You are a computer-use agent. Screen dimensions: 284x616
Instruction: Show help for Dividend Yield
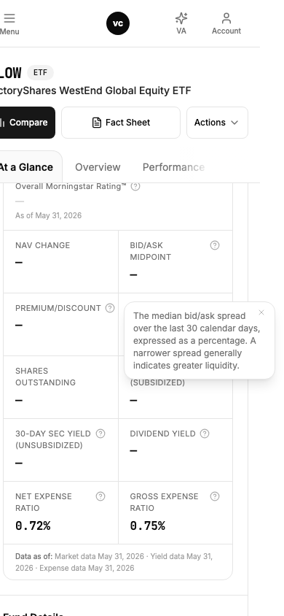click(205, 434)
